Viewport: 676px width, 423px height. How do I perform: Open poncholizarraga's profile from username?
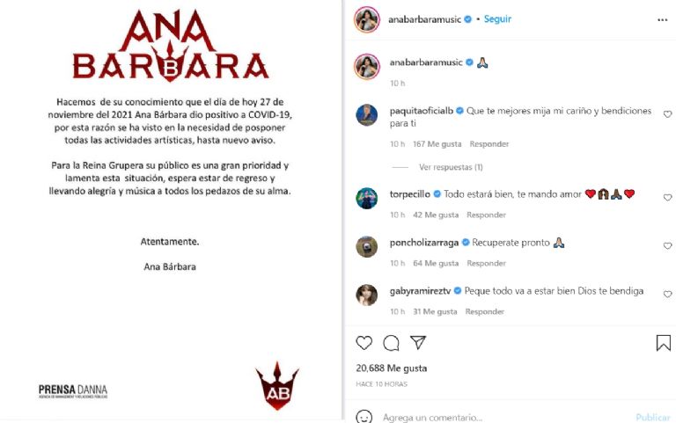[x=423, y=243]
